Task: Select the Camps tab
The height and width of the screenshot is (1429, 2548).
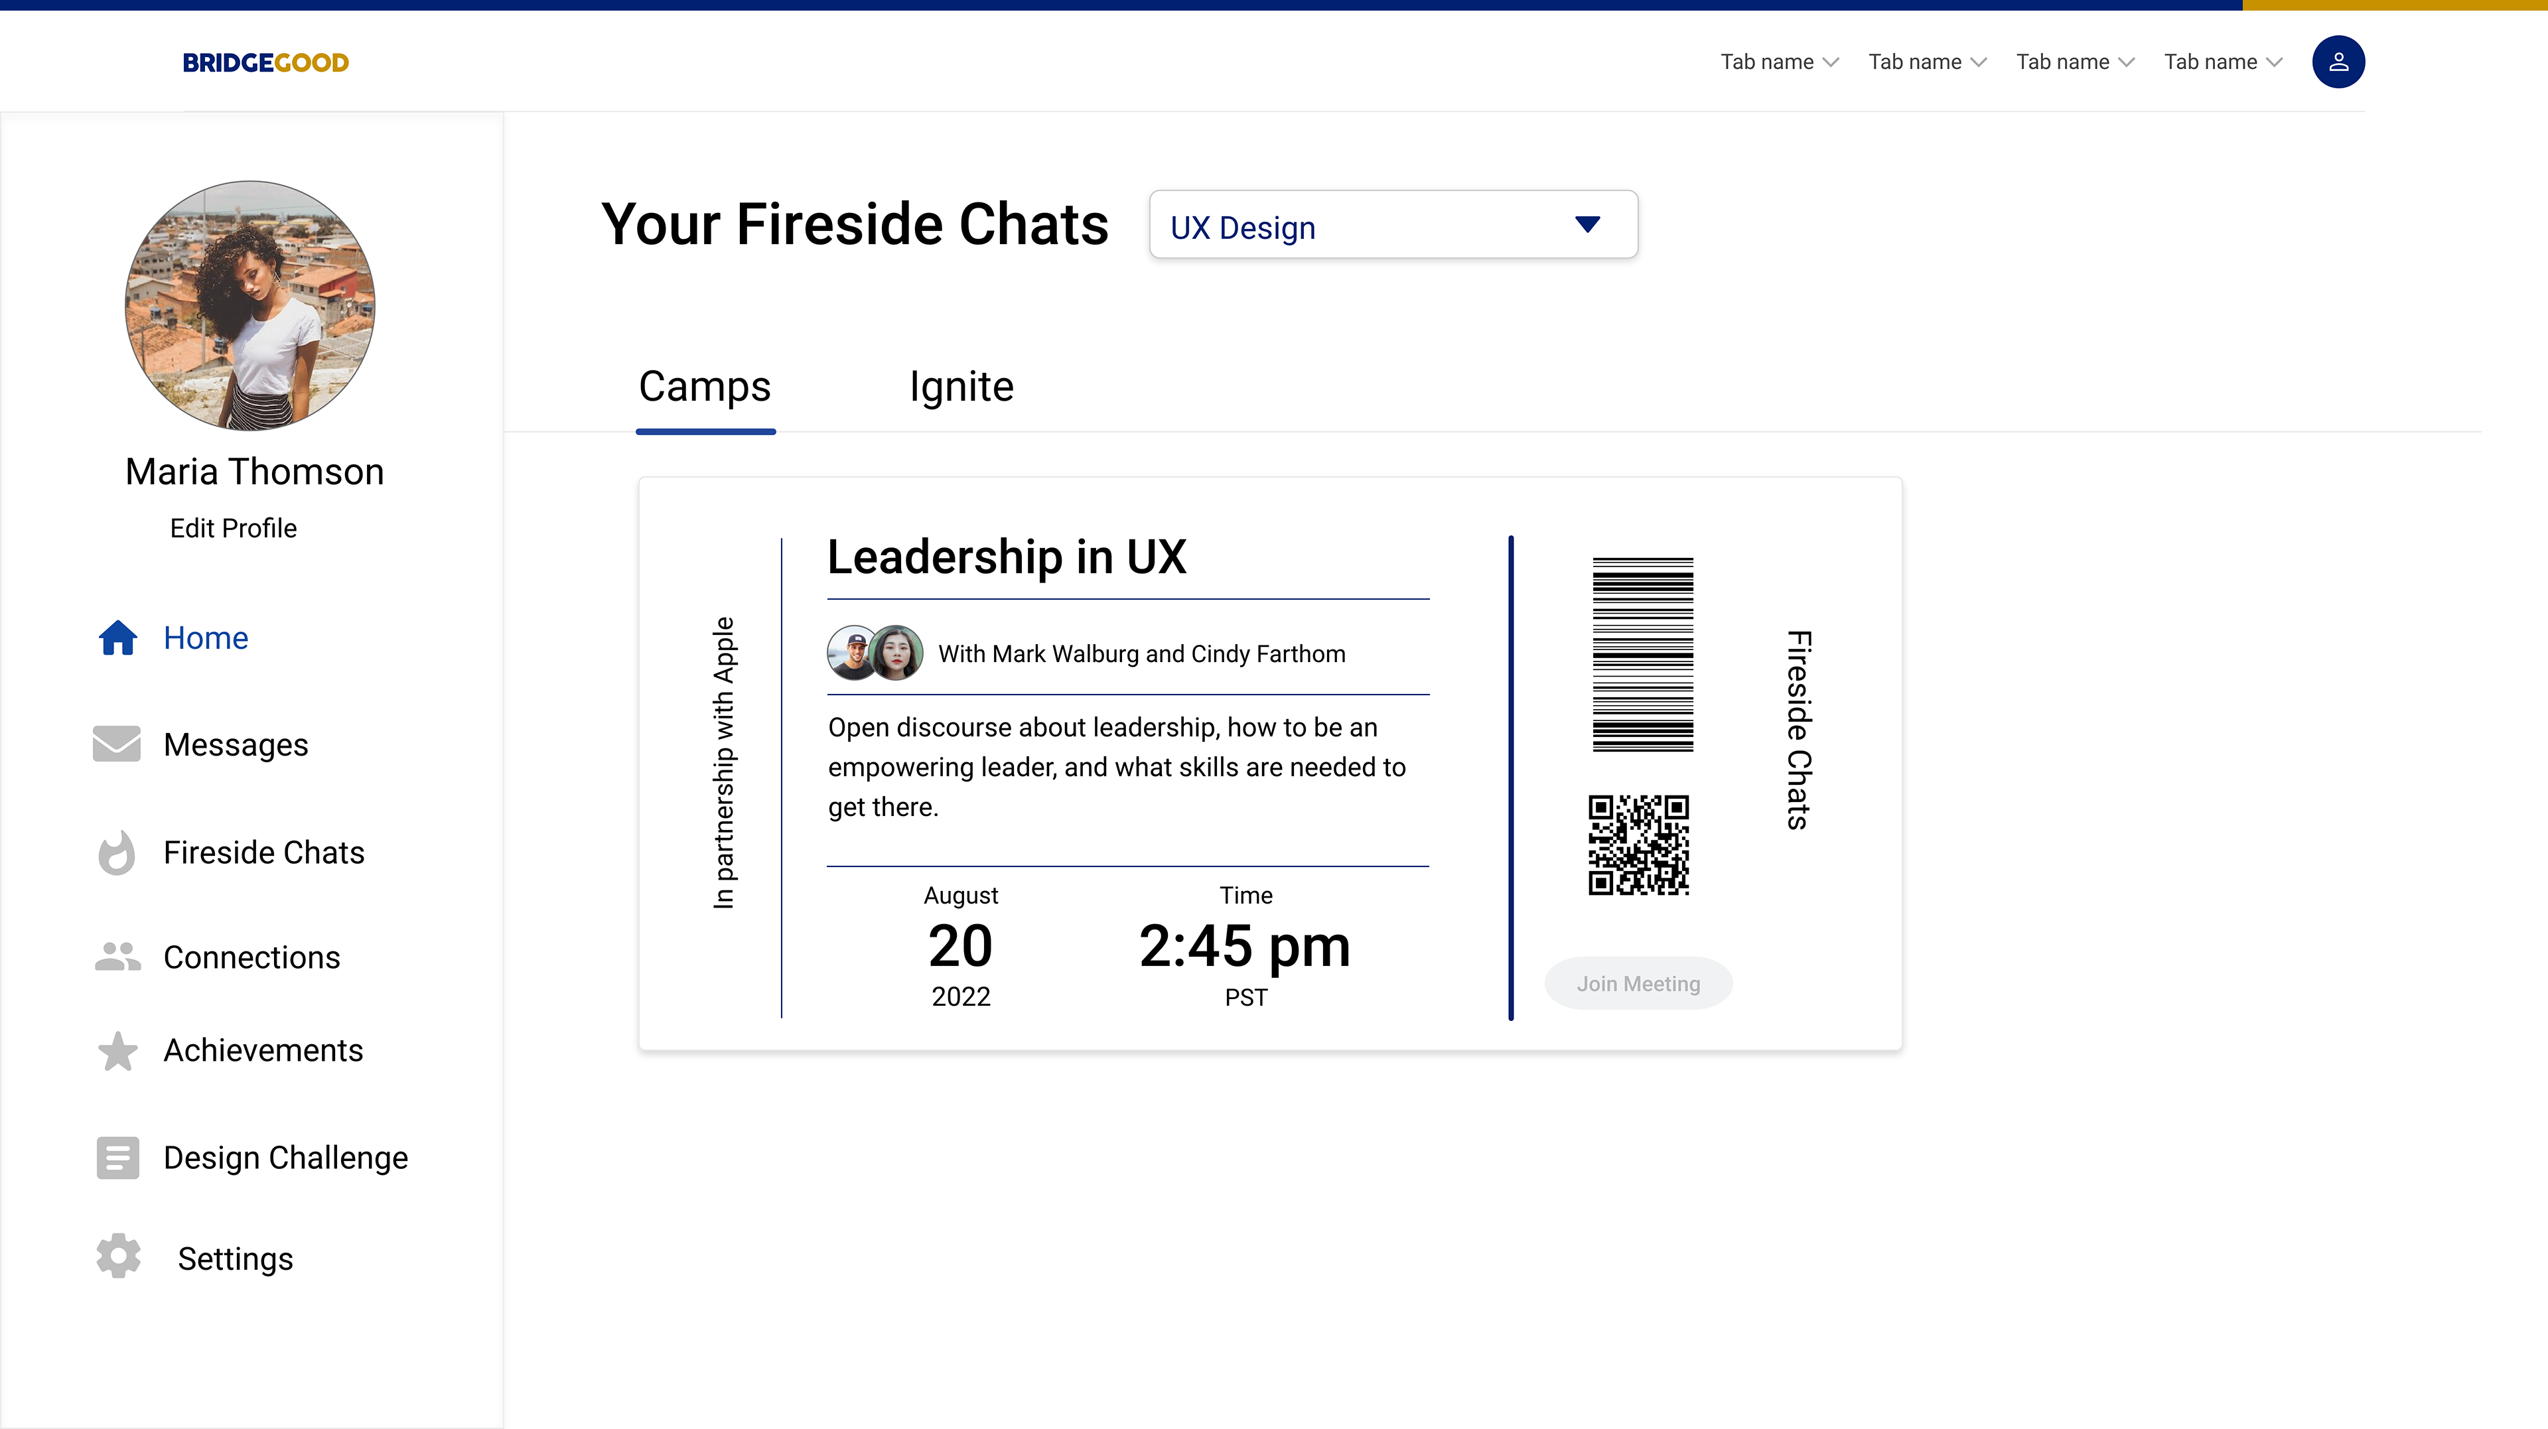Action: click(x=704, y=387)
